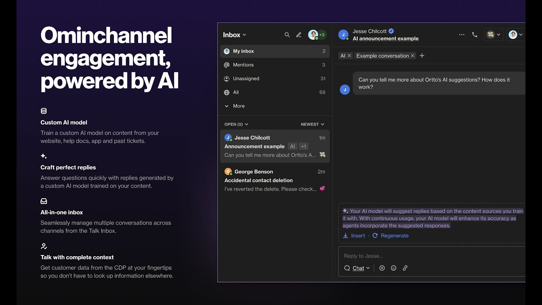Click the +1 tag badge on Announcement example

pyautogui.click(x=303, y=146)
